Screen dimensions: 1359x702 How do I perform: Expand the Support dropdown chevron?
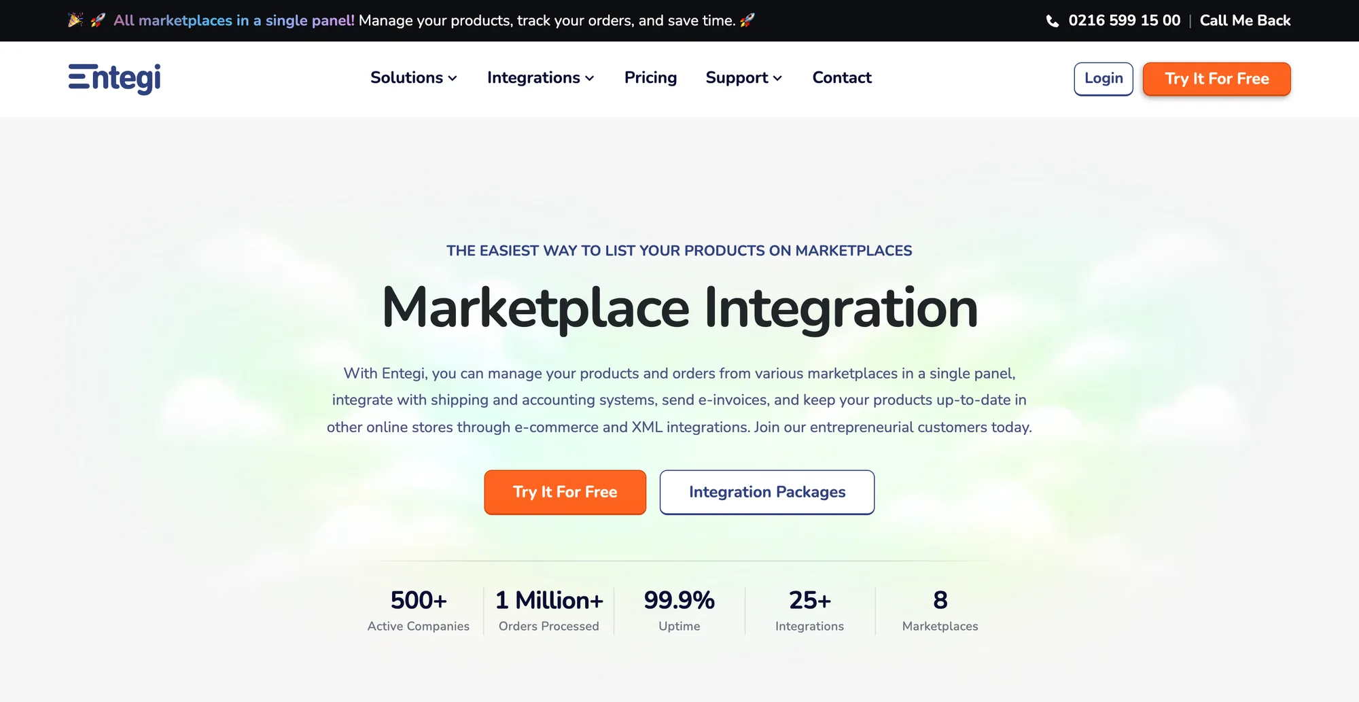pos(777,79)
